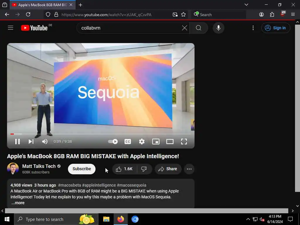List all tabs dropdown arrow
The width and height of the screenshot is (300, 225).
[x=246, y=5]
